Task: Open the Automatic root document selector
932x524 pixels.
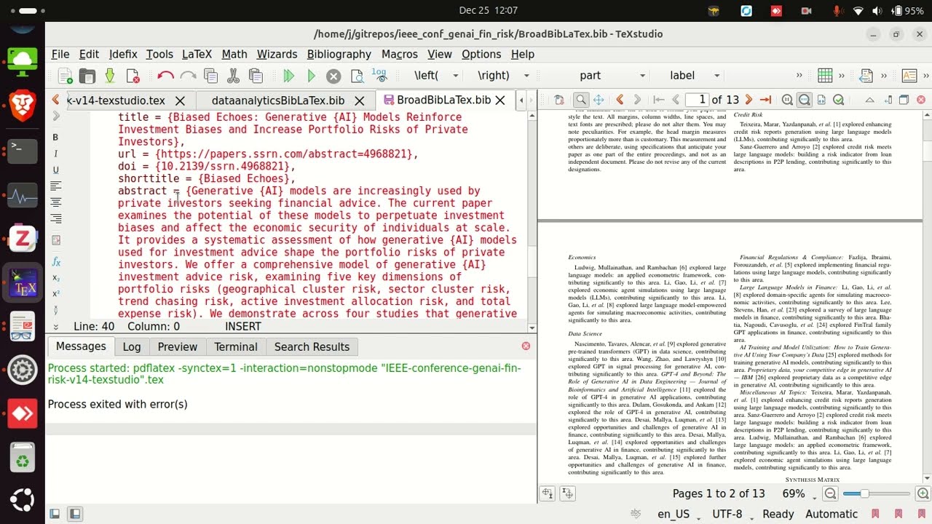Action: pyautogui.click(x=832, y=514)
